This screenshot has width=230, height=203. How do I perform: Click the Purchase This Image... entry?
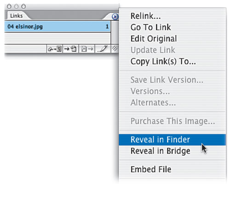[172, 121]
